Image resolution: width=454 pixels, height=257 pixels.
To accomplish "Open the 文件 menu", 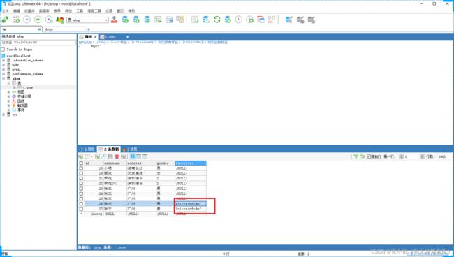I will pos(6,11).
